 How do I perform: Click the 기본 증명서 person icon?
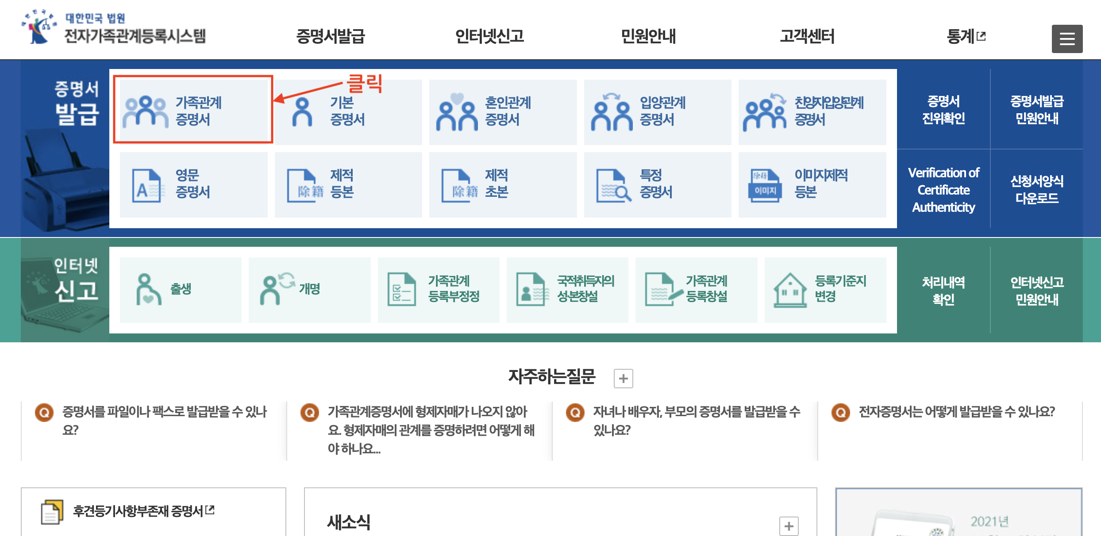[302, 112]
